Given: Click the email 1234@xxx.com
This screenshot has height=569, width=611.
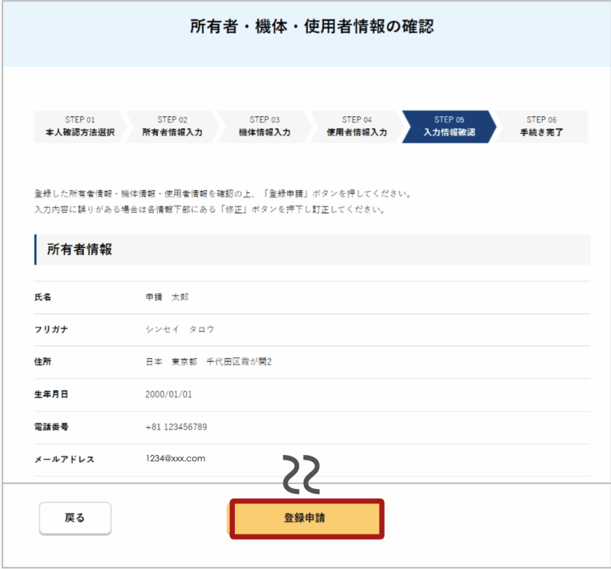Looking at the screenshot, I should pos(175,459).
